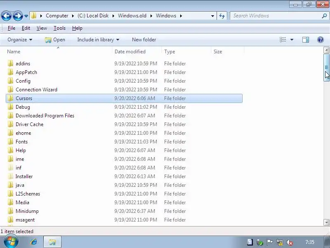Select the AppPatch folder icon
Image resolution: width=330 pixels, height=248 pixels.
tap(10, 72)
